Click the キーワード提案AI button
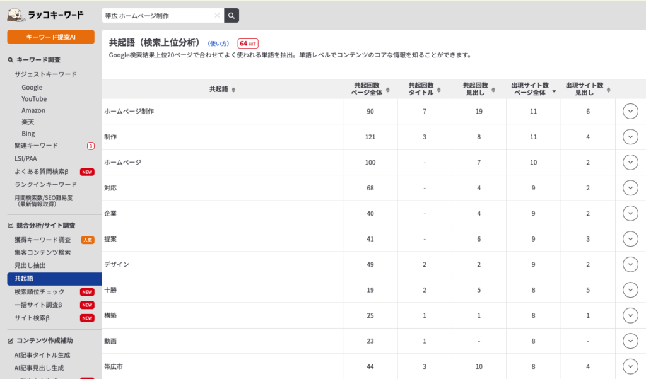Image resolution: width=646 pixels, height=379 pixels. [50, 37]
